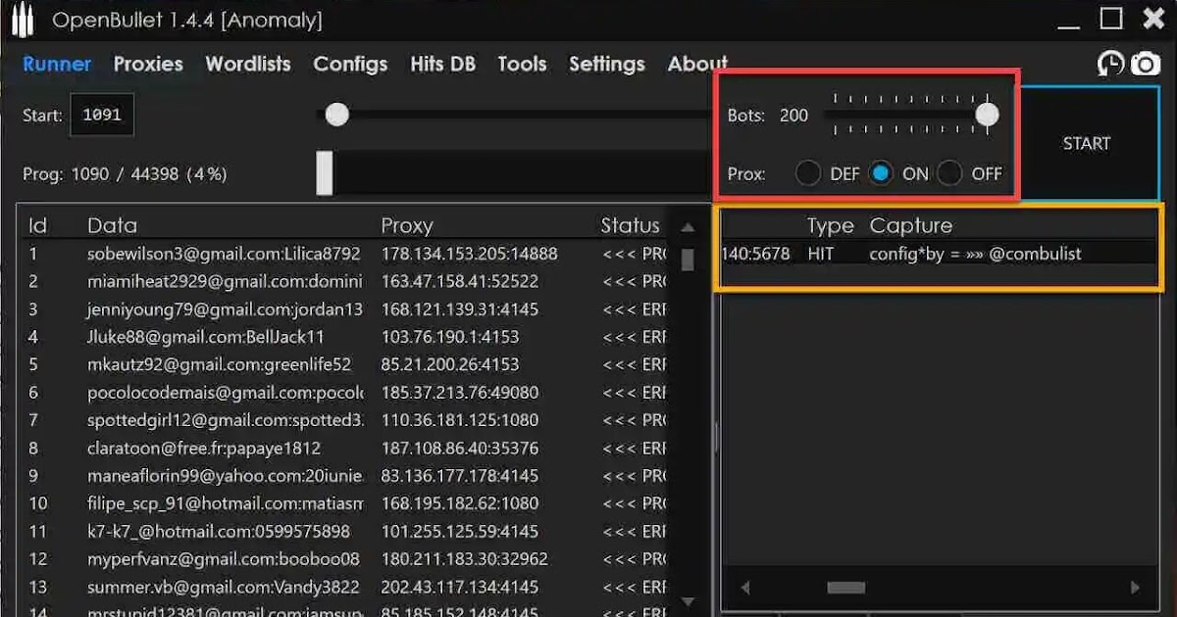Image resolution: width=1177 pixels, height=617 pixels.
Task: Click the Start value input field
Action: [102, 115]
